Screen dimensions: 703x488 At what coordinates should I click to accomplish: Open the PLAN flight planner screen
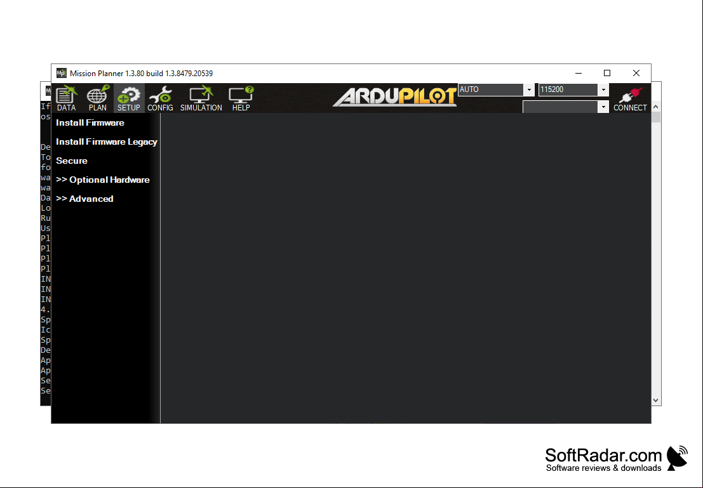(x=98, y=98)
